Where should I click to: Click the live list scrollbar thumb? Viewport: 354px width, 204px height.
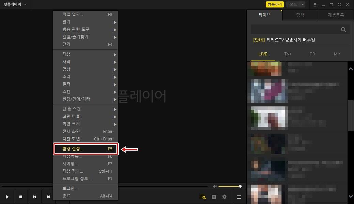351,115
